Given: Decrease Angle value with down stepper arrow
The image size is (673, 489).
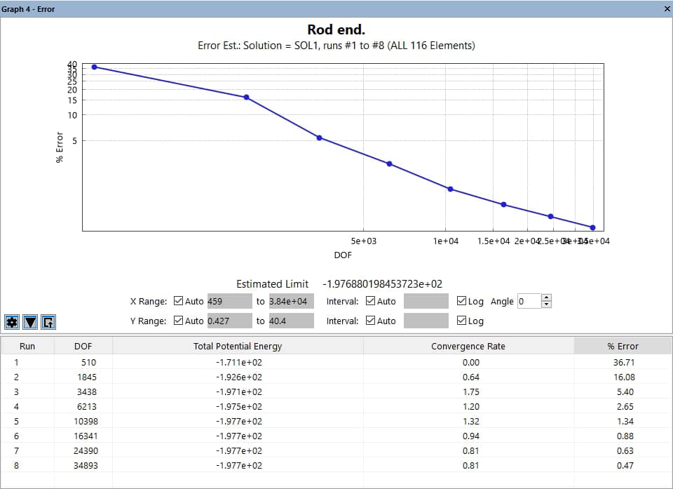Looking at the screenshot, I should point(547,305).
